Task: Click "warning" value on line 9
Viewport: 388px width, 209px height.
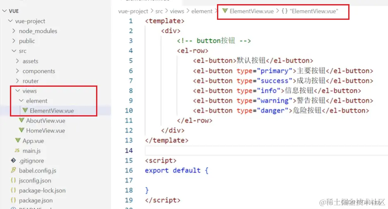Action: click(x=275, y=101)
